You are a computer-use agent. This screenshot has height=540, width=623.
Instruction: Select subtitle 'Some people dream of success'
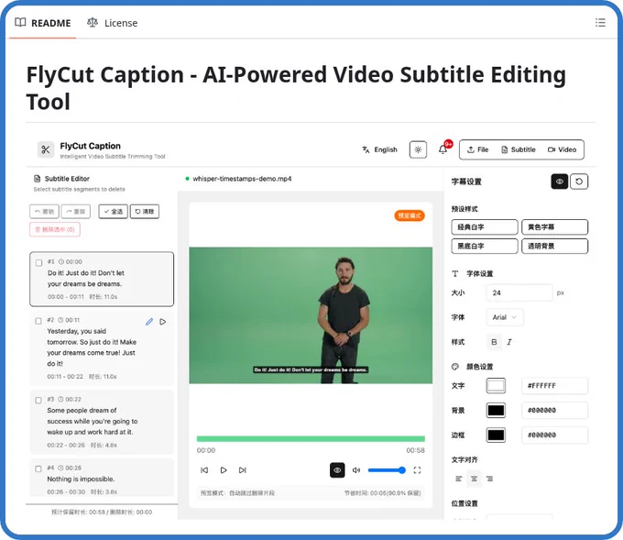pyautogui.click(x=93, y=421)
